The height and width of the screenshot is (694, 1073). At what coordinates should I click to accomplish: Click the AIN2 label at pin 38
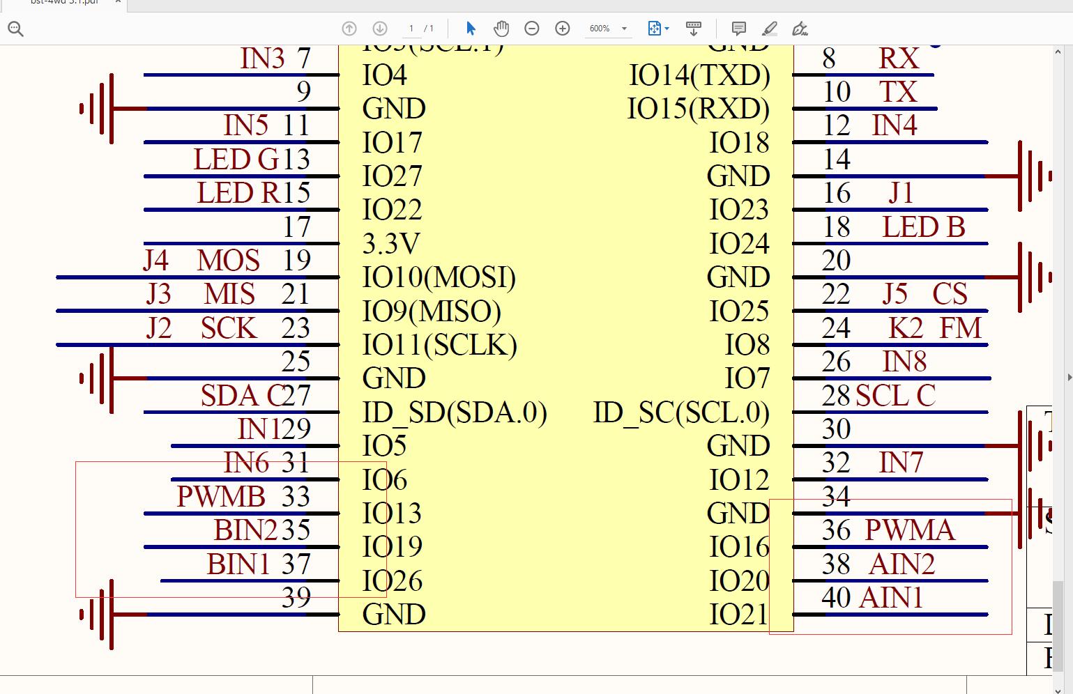coord(901,564)
